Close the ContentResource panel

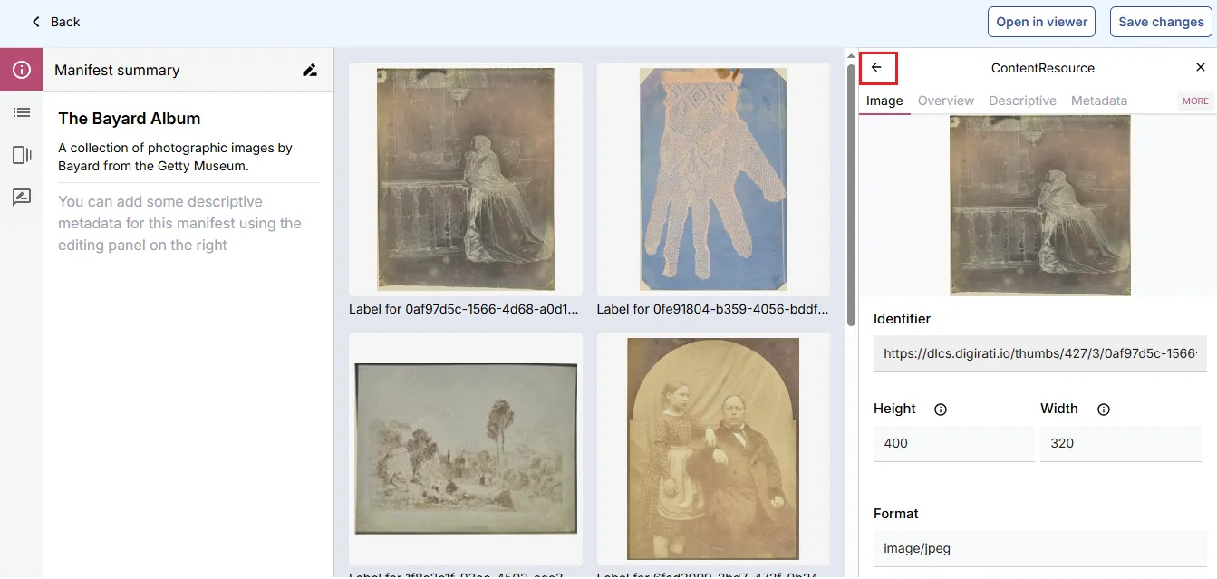[1201, 66]
